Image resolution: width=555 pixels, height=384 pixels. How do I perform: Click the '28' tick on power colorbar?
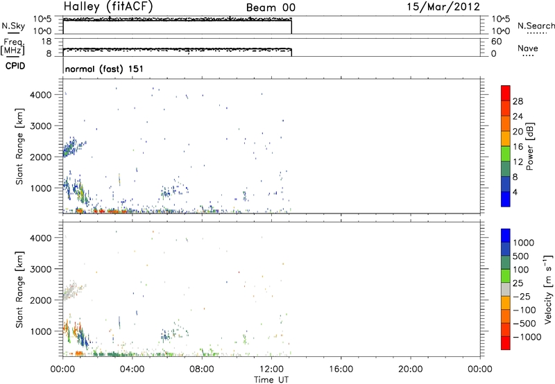[518, 101]
